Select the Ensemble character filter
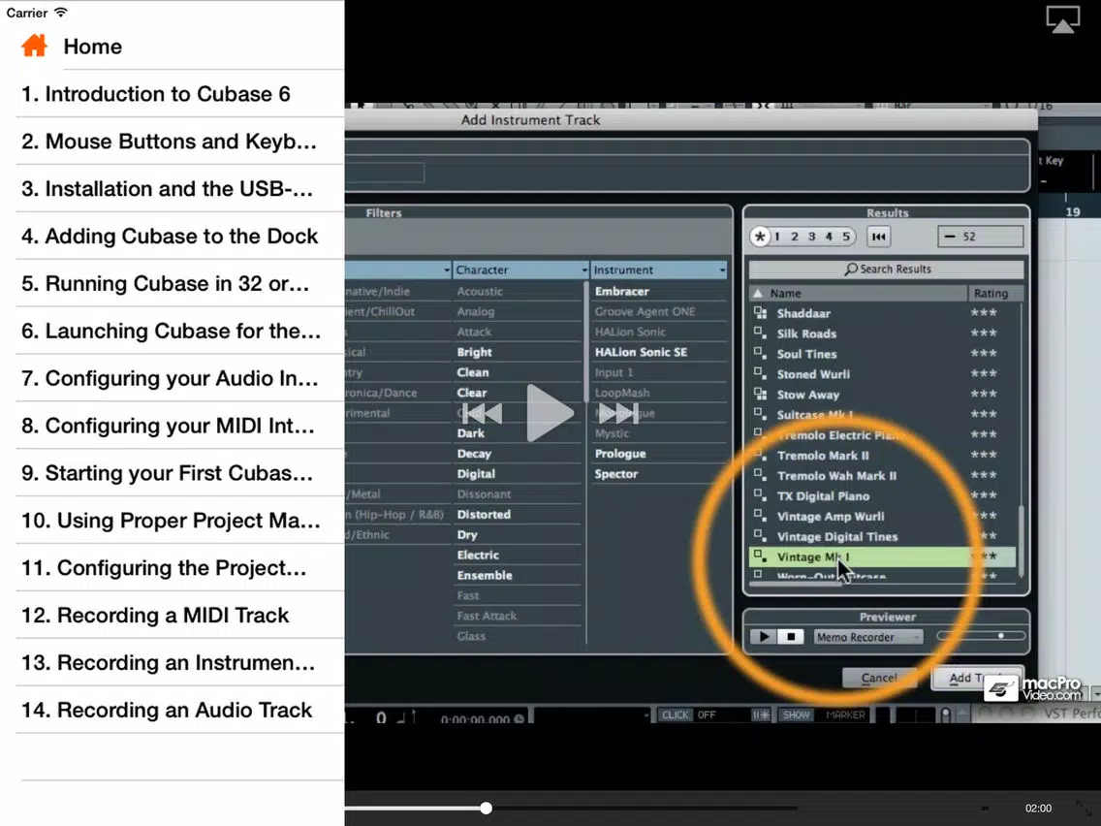The width and height of the screenshot is (1101, 826). tap(485, 575)
